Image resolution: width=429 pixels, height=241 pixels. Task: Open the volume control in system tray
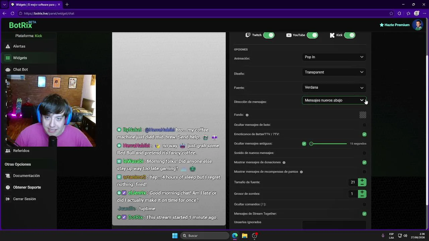tap(405, 236)
